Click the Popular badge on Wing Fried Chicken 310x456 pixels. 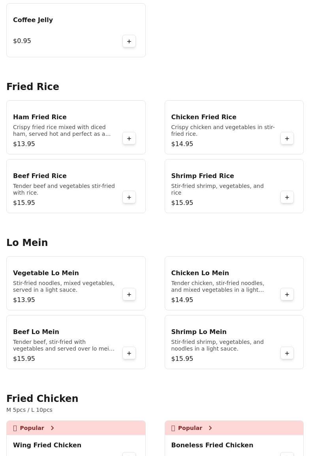pyautogui.click(x=32, y=428)
